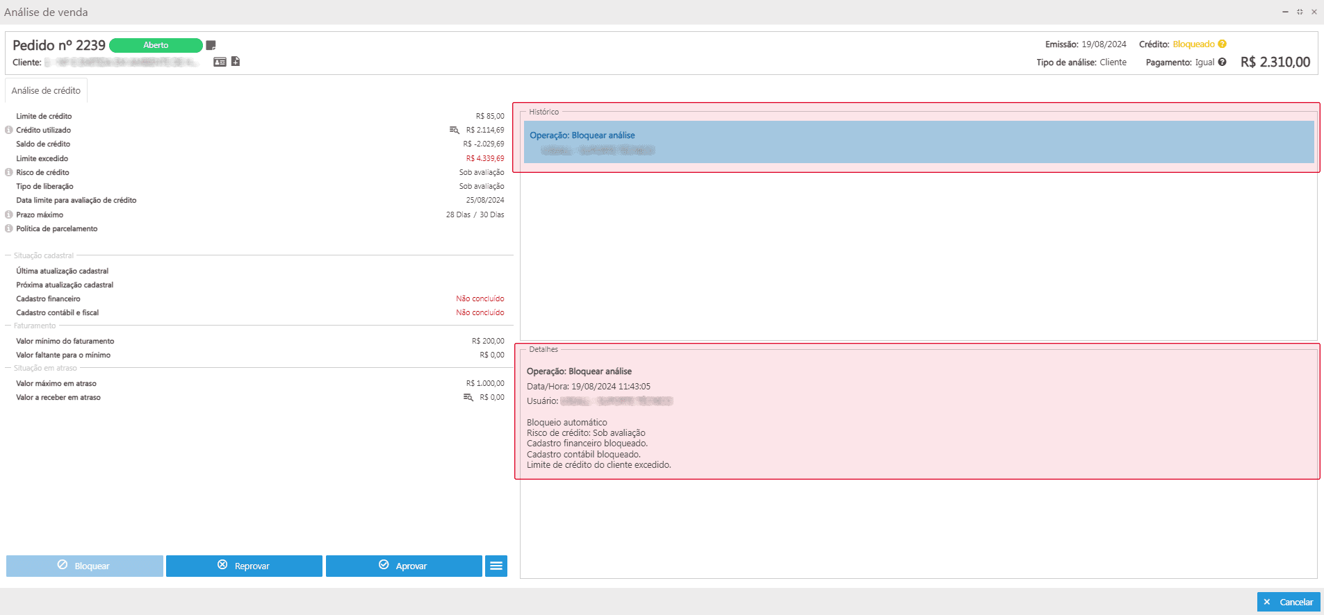Open the client registration card icon
Screen dimensions: 1324x615
tap(220, 62)
